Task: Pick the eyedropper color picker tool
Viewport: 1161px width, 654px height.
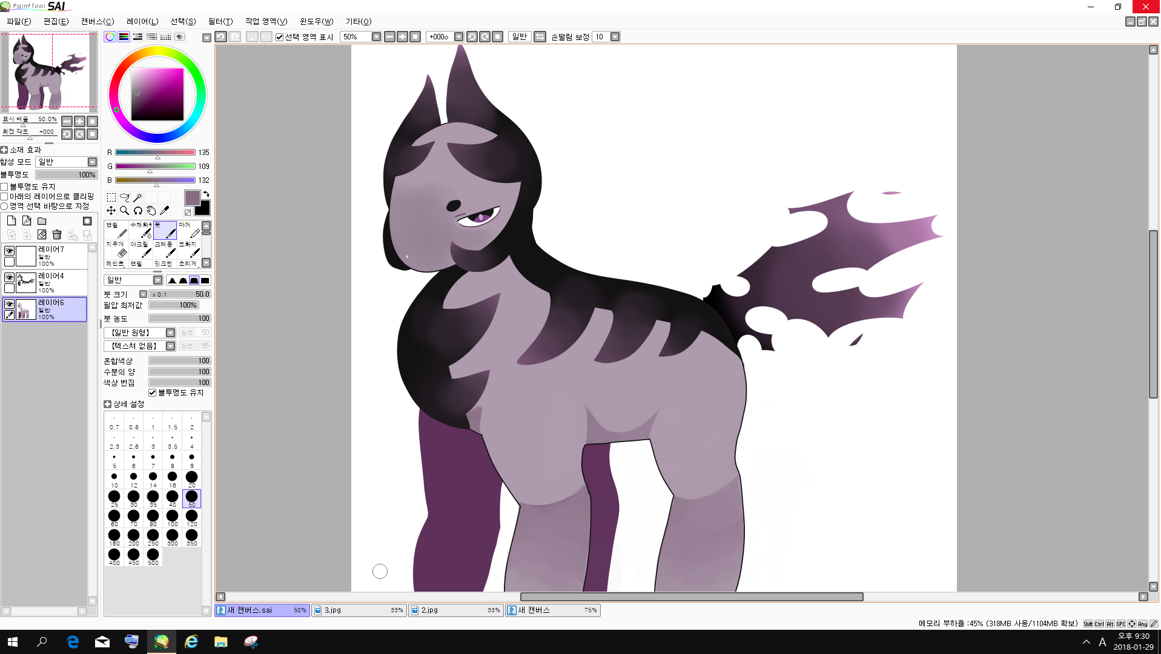Action: click(x=164, y=211)
